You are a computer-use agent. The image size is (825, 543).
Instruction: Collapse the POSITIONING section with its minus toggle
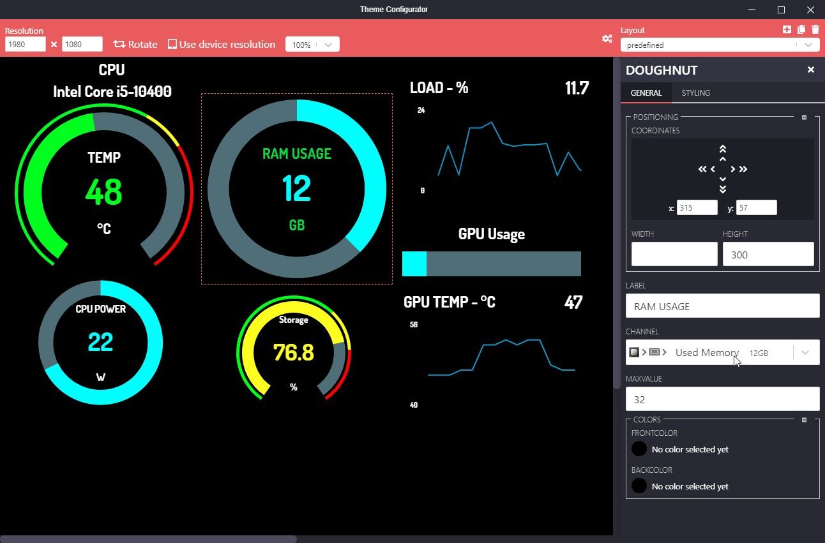click(x=803, y=117)
